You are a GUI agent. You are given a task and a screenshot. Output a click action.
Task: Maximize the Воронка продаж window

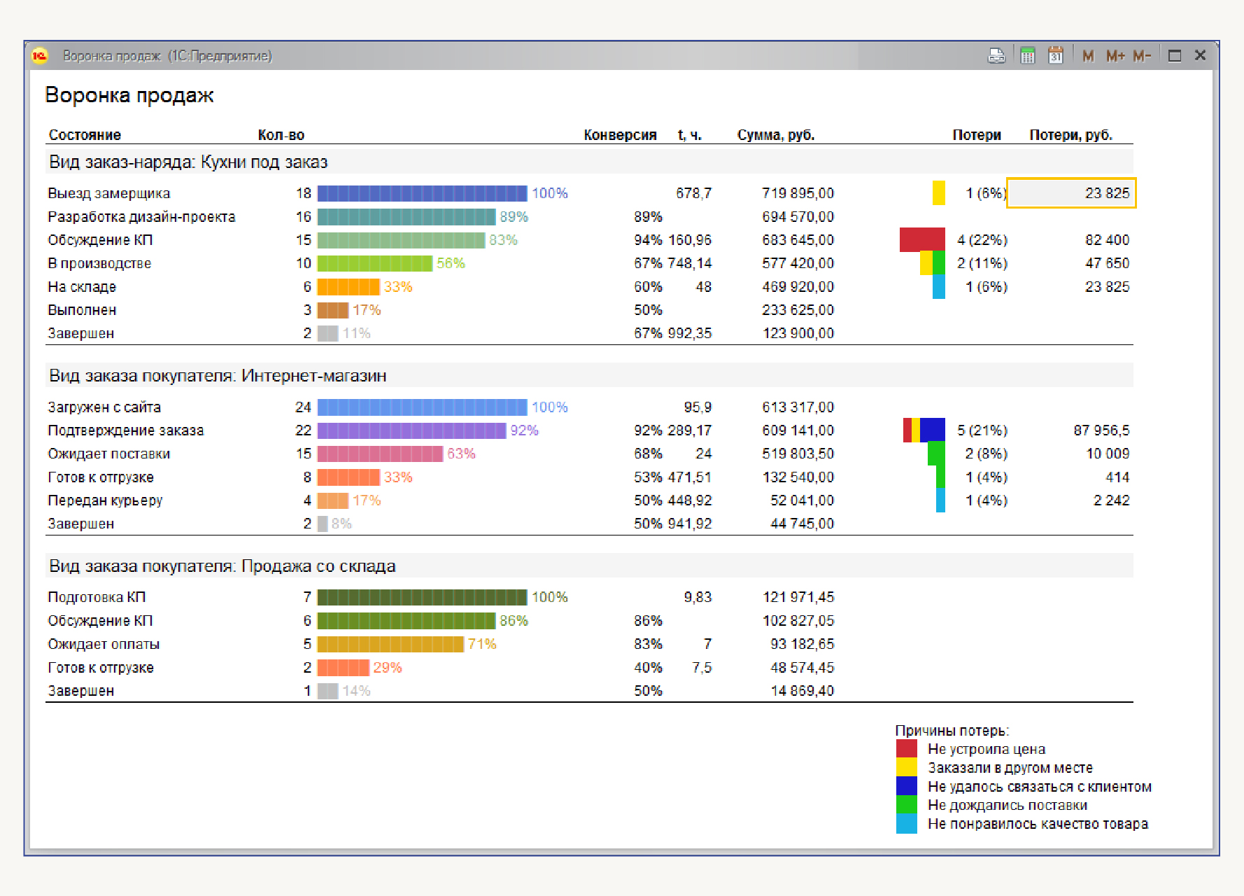pos(1175,56)
